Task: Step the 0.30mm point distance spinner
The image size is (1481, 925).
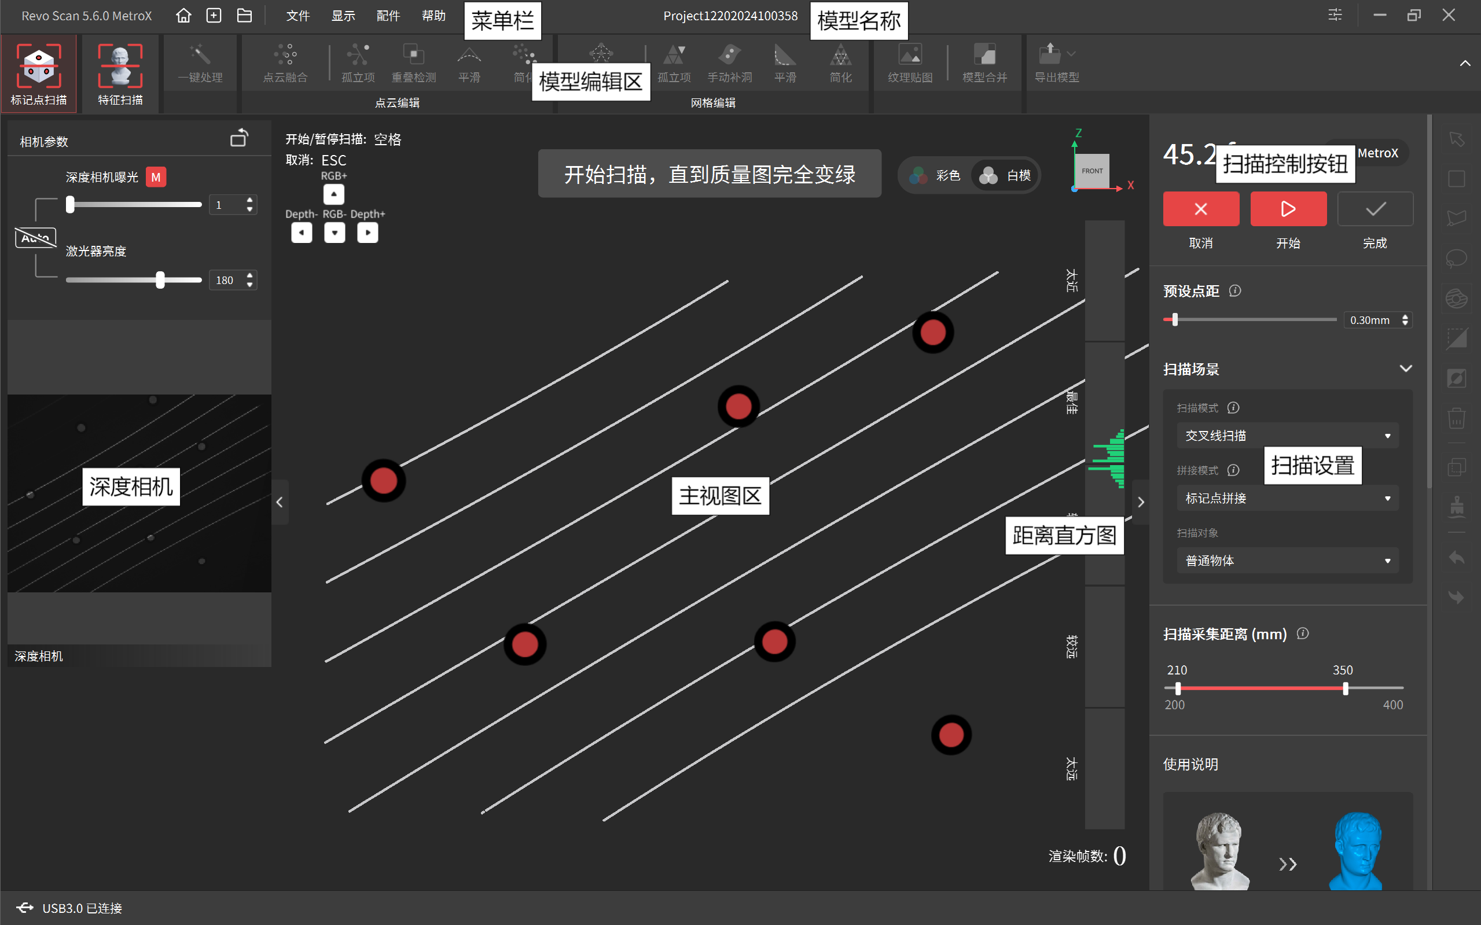Action: tap(1405, 320)
